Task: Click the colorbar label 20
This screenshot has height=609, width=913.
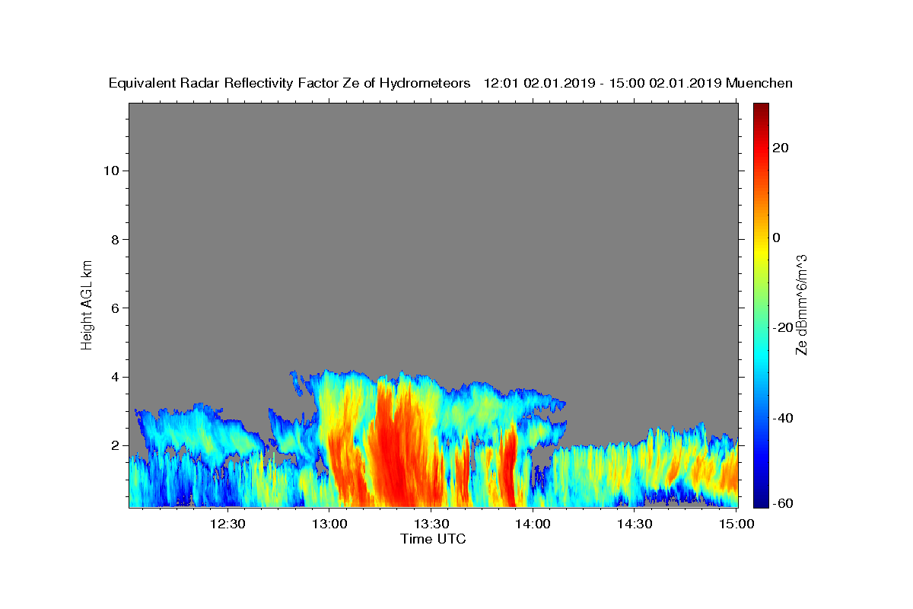Action: (x=780, y=148)
